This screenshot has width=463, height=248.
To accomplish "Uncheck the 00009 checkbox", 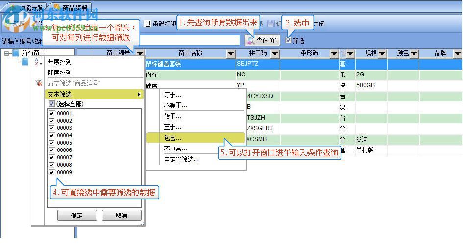I will (51, 172).
